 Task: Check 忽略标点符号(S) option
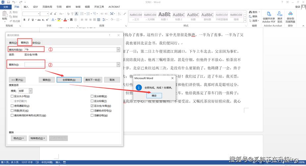click(x=92, y=111)
